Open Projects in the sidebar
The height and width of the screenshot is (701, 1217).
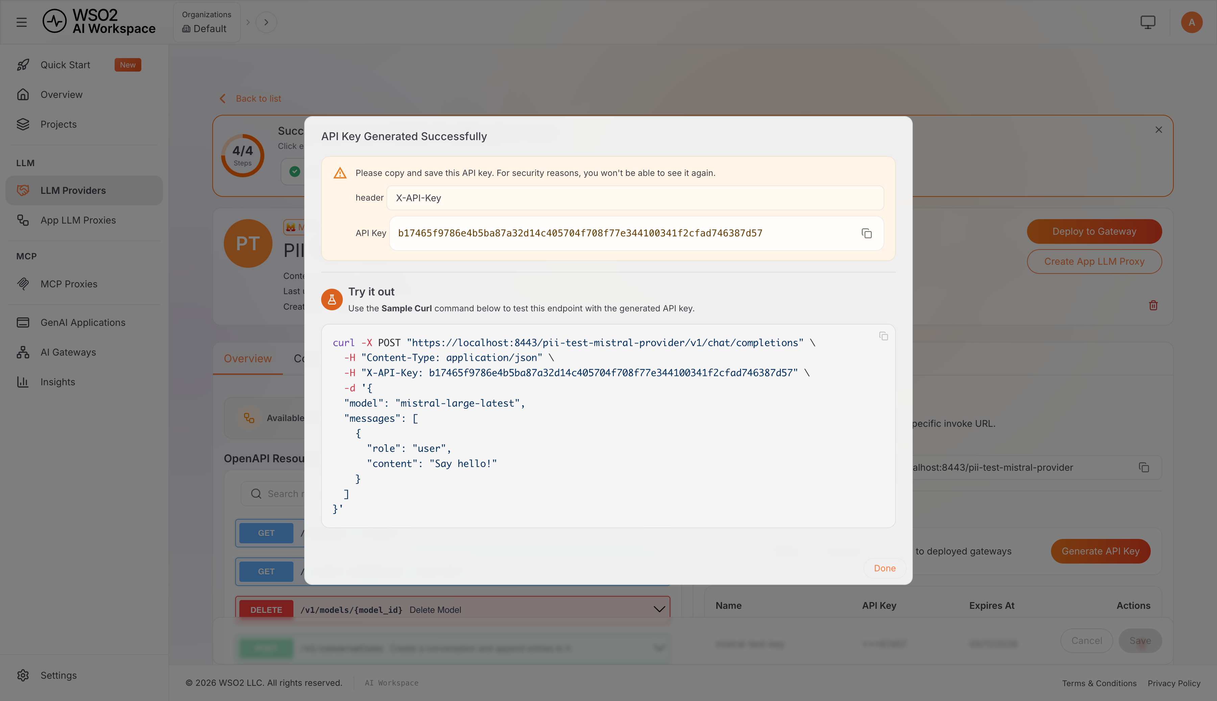point(84,124)
